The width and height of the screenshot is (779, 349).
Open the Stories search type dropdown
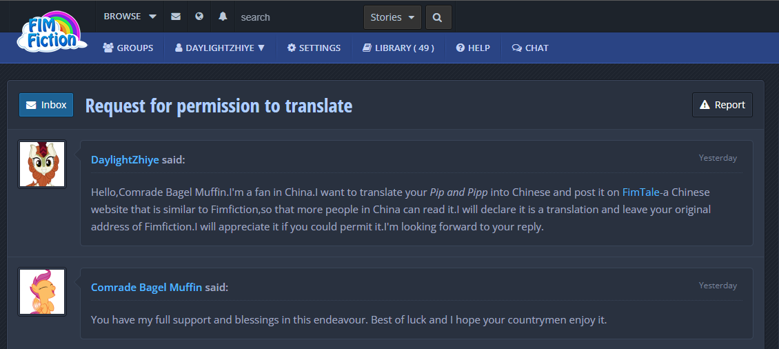pos(392,17)
